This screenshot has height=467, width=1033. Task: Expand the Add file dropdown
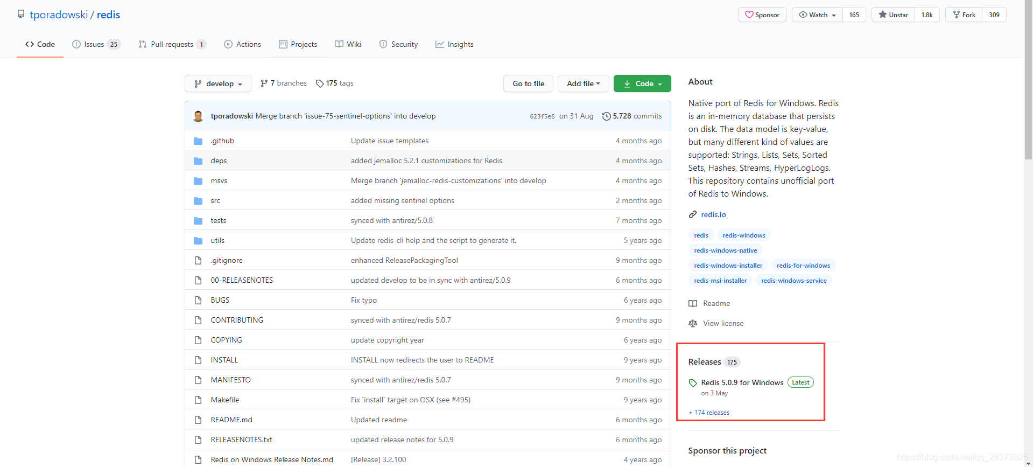click(x=584, y=83)
